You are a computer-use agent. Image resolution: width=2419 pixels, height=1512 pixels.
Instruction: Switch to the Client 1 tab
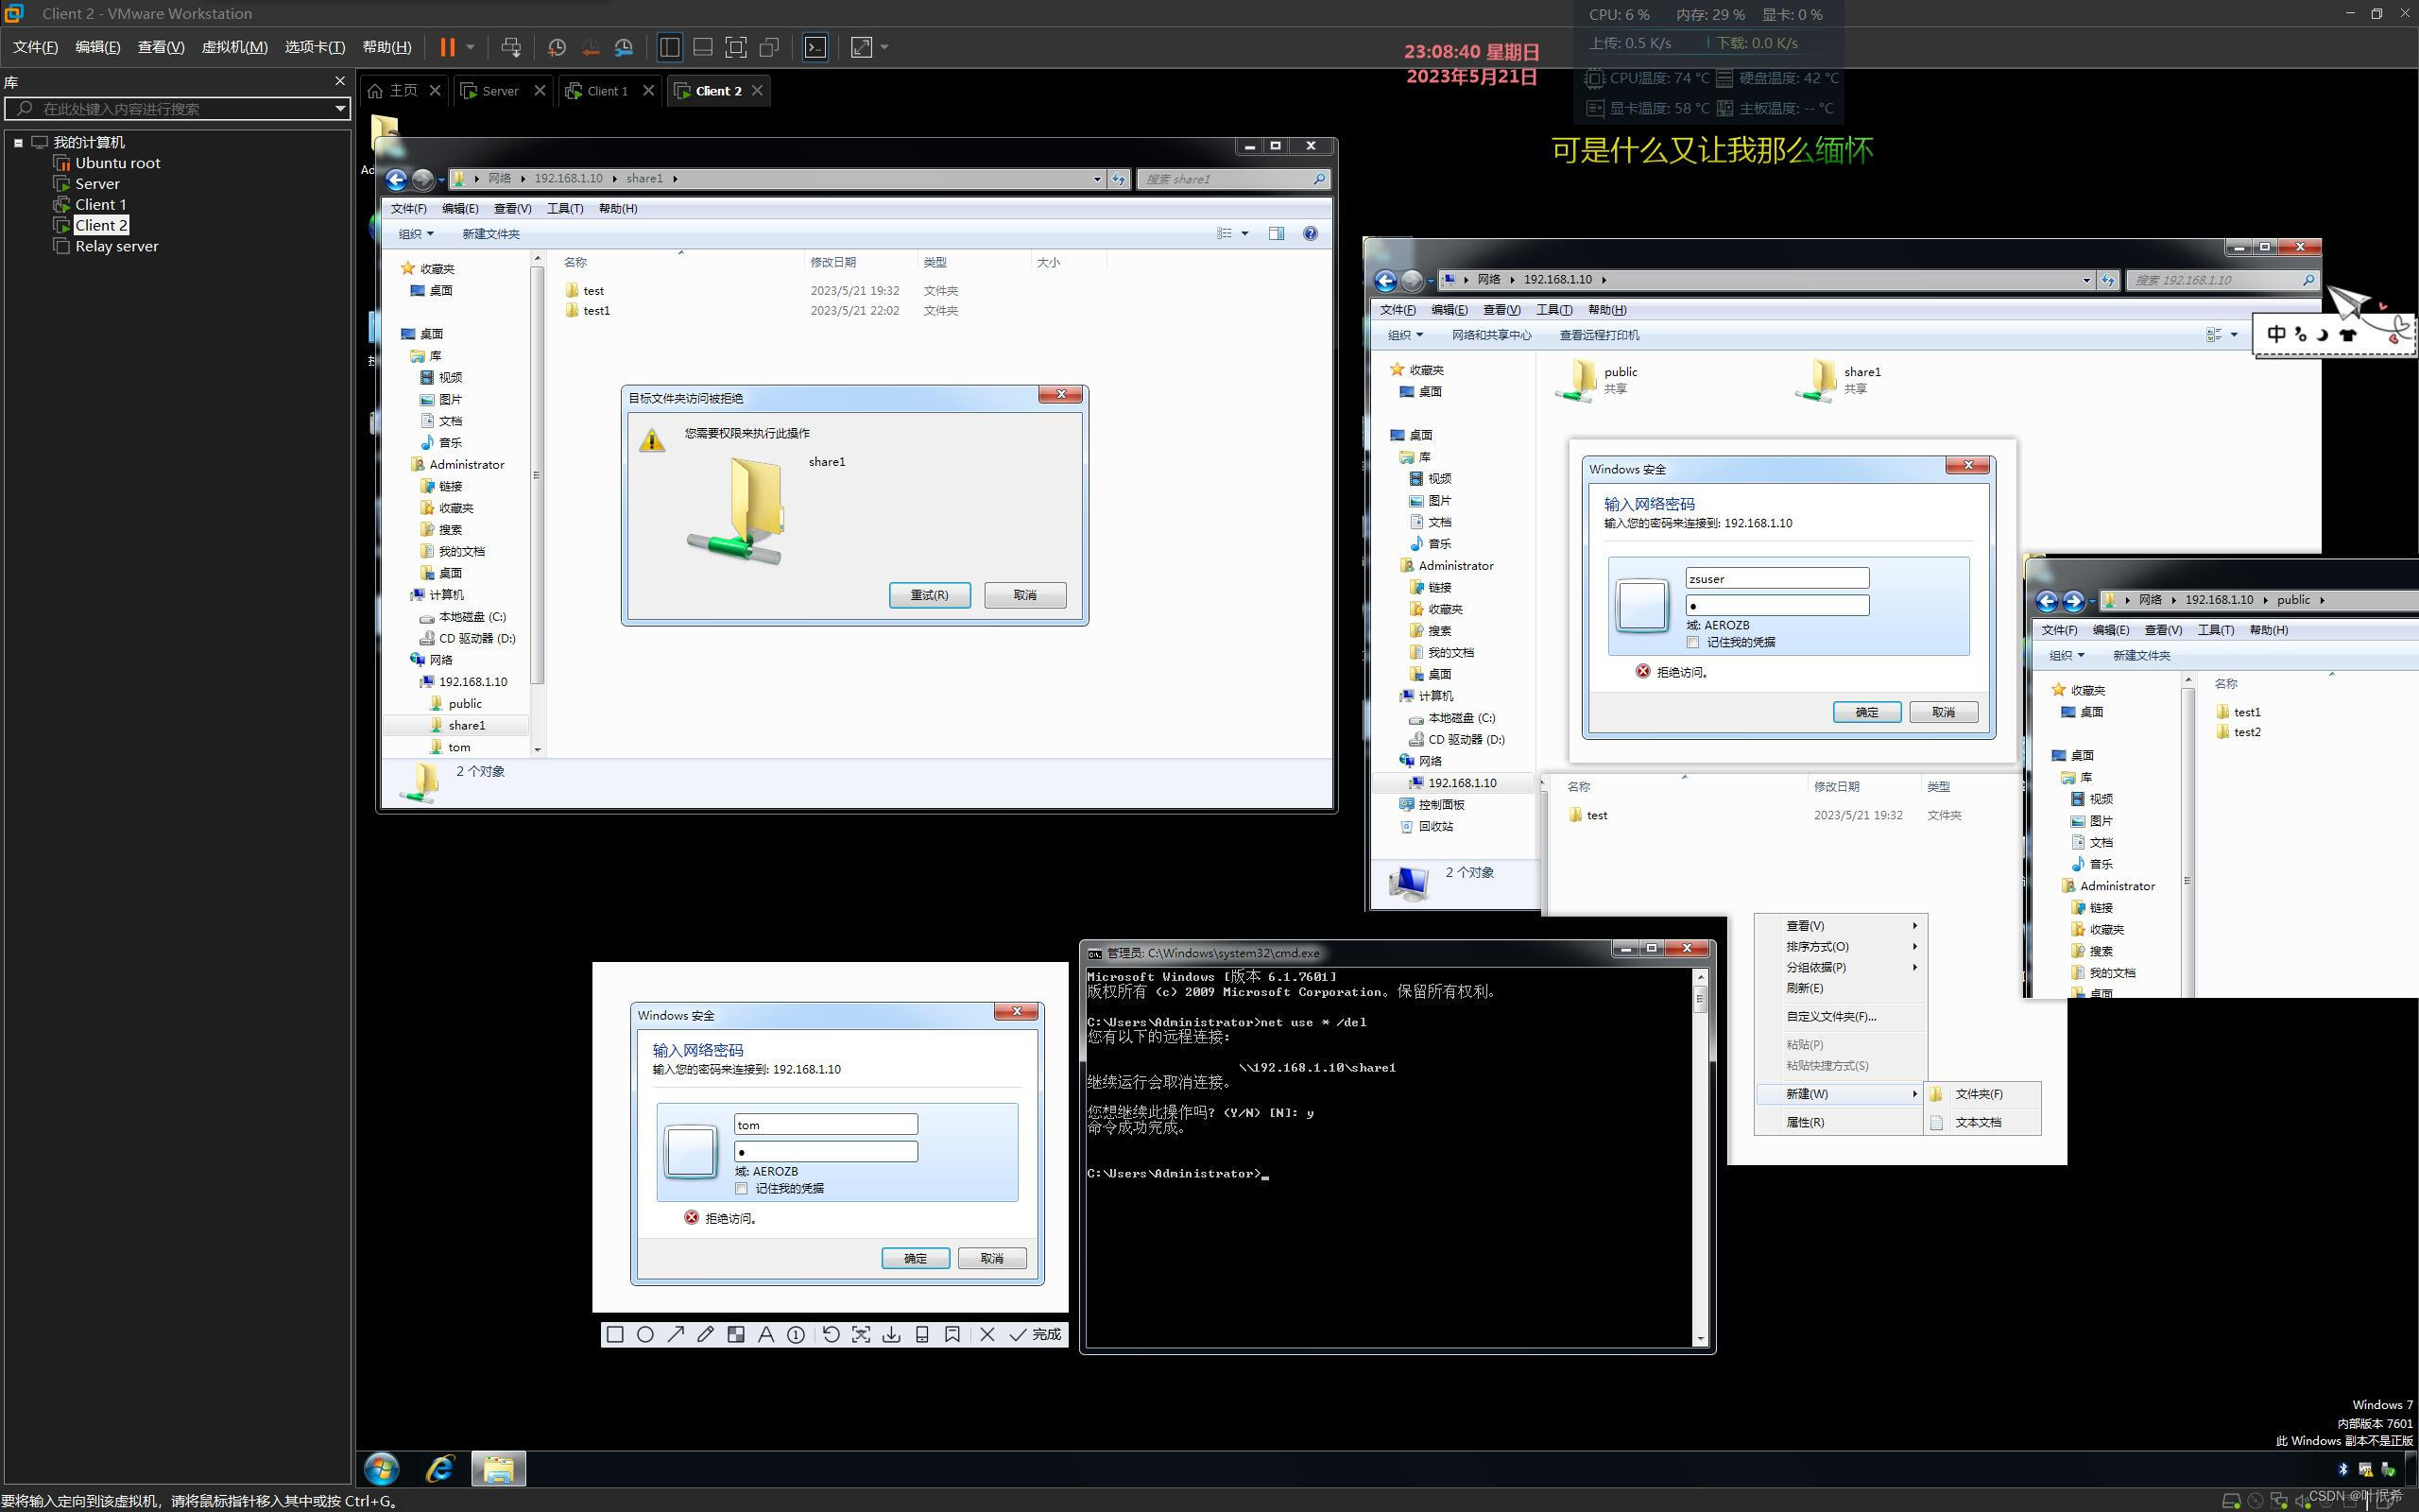click(x=607, y=91)
